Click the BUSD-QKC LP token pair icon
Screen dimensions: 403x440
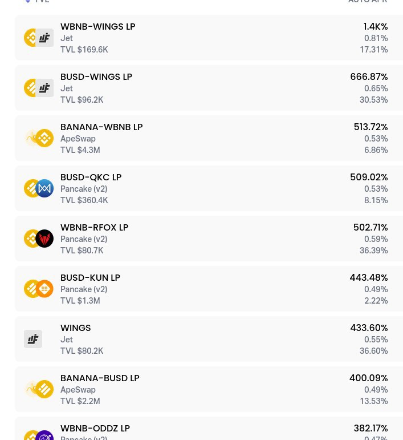coord(39,188)
